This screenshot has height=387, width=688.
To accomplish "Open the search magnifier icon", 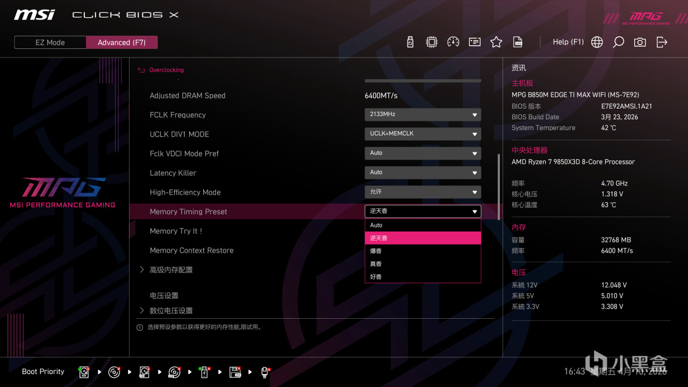I will pyautogui.click(x=619, y=42).
